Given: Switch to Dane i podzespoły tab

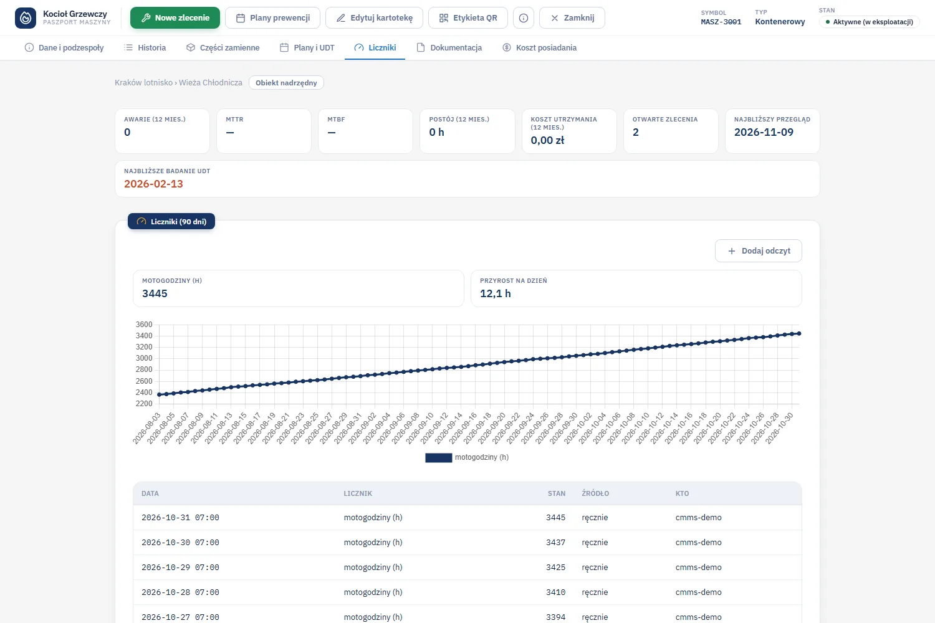Looking at the screenshot, I should (x=64, y=48).
